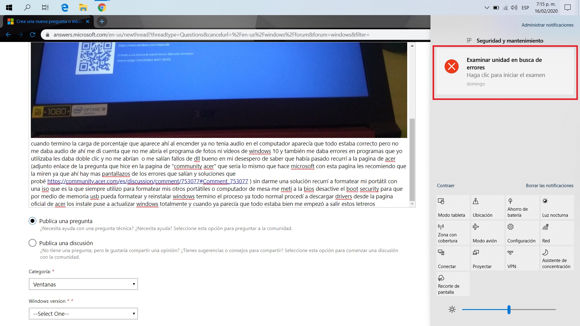Viewport: 580px width, 326px height.
Task: Open Wi-Fi network tray icon
Action: (x=505, y=8)
